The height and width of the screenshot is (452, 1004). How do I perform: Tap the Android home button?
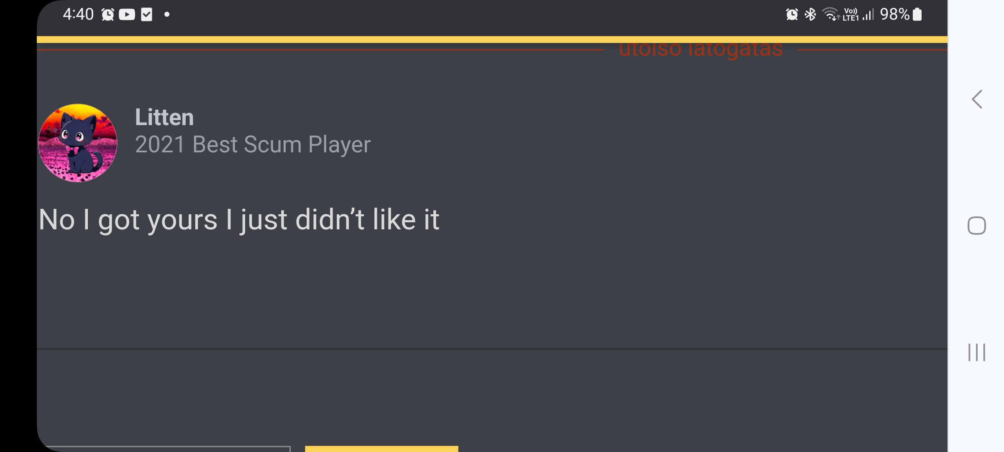tap(977, 226)
